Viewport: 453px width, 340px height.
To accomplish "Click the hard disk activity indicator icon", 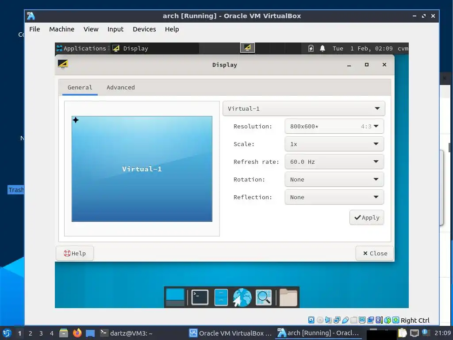I will 311,320.
